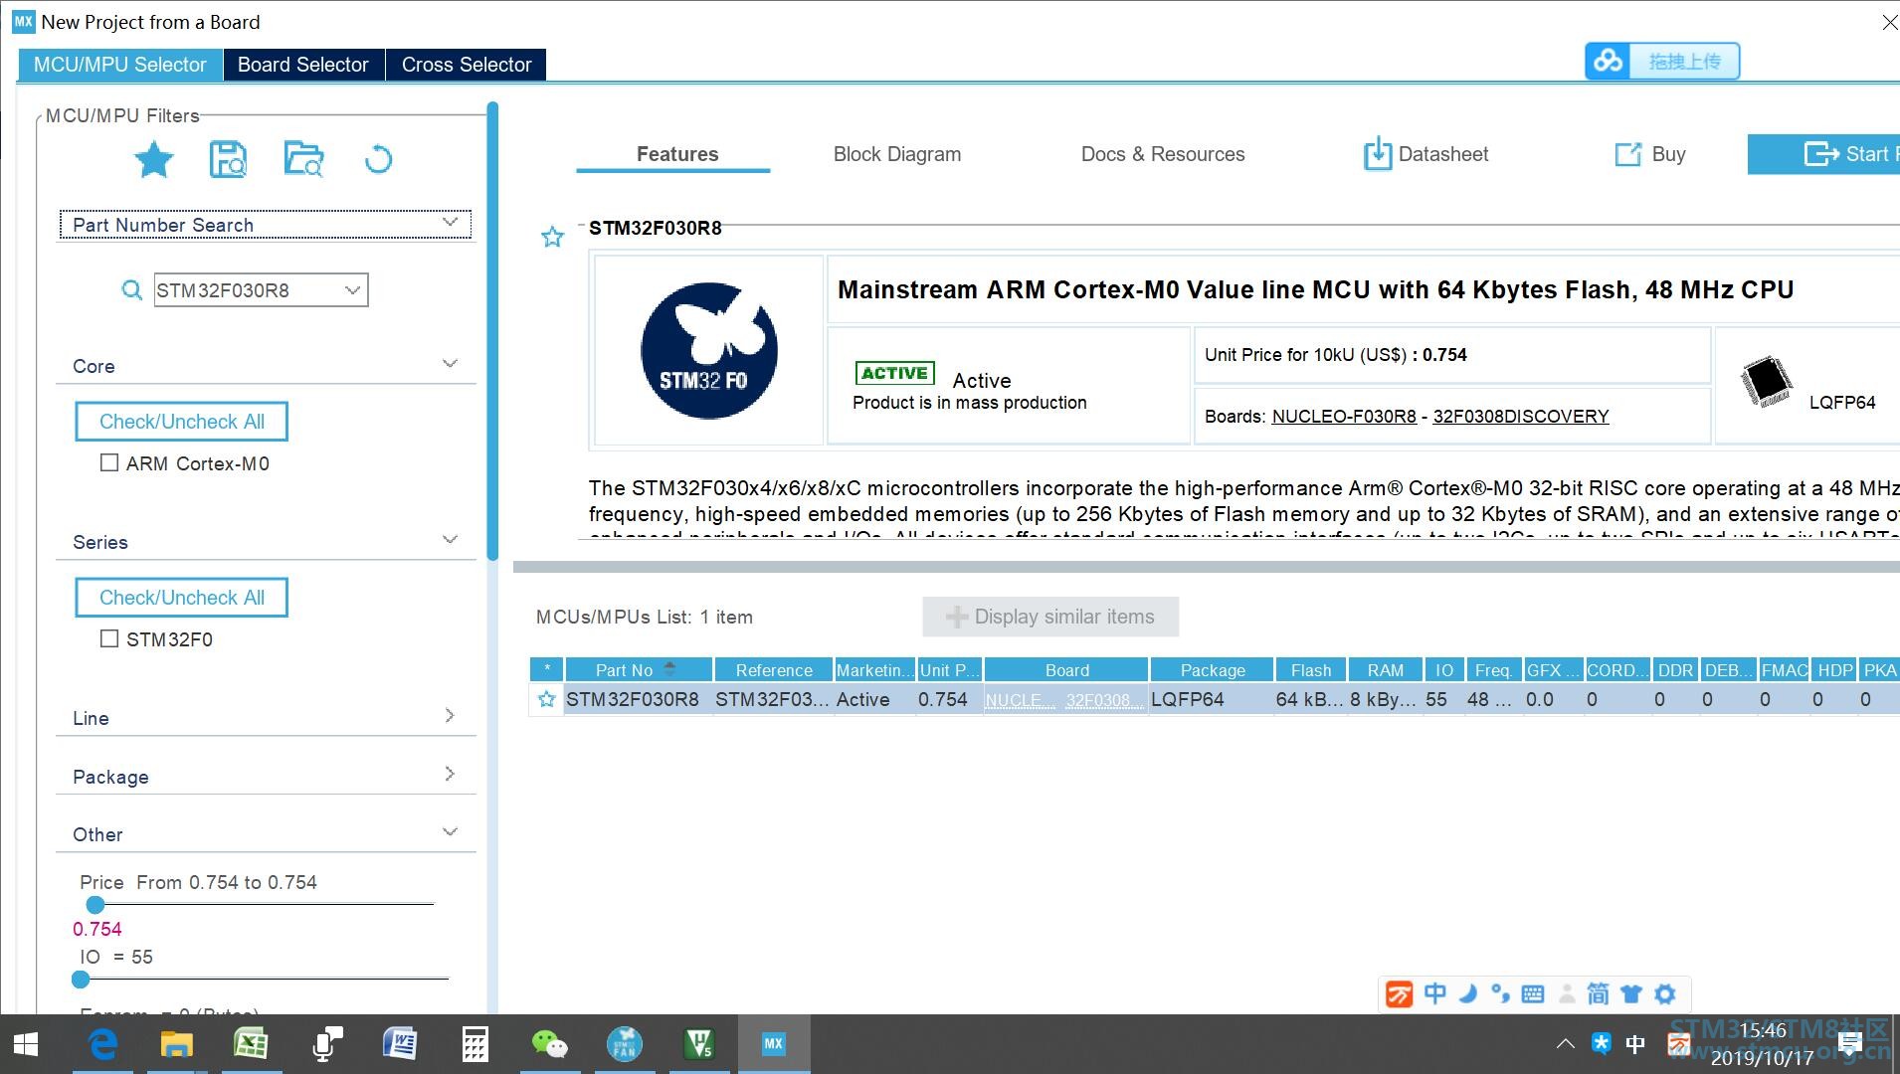Collapse the Series filter section
This screenshot has width=1900, height=1074.
pos(451,540)
